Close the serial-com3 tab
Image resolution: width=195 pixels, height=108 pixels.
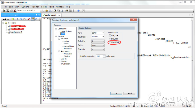tap(59, 15)
